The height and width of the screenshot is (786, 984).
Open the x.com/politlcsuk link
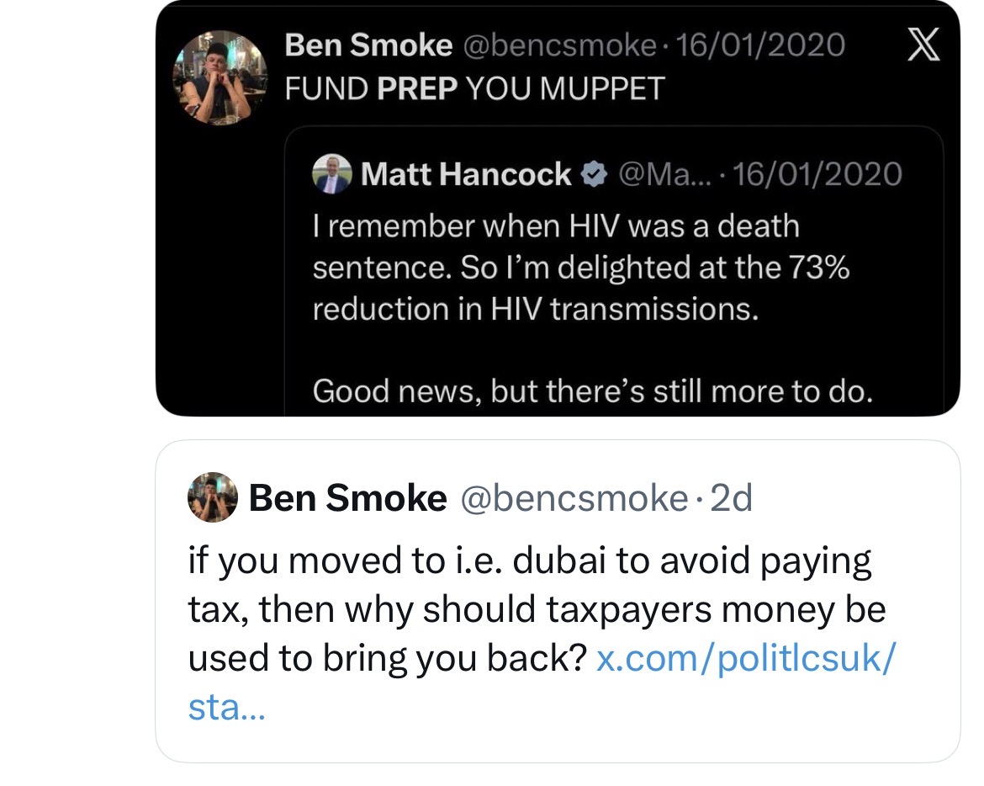pos(744,658)
